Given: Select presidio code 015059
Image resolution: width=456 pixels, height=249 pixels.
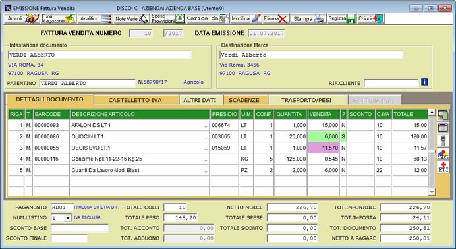Looking at the screenshot, I should 224,148.
